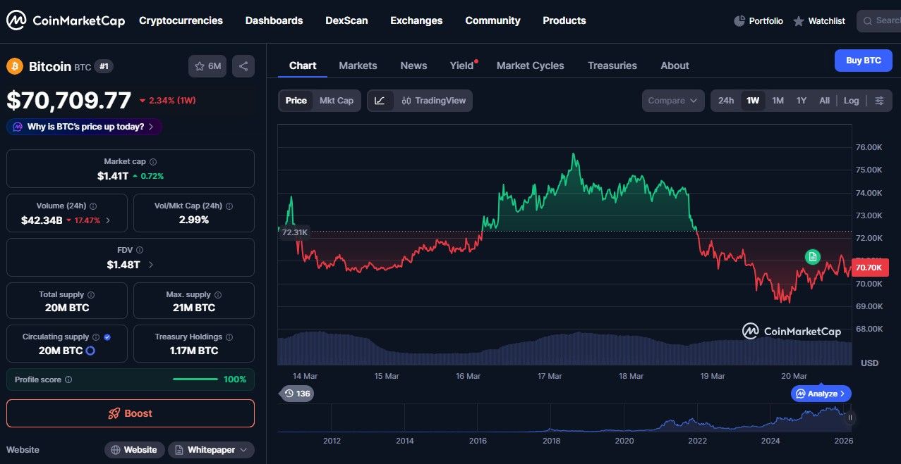Click the clock history icon showing 136
Image resolution: width=901 pixels, height=464 pixels.
[x=297, y=393]
